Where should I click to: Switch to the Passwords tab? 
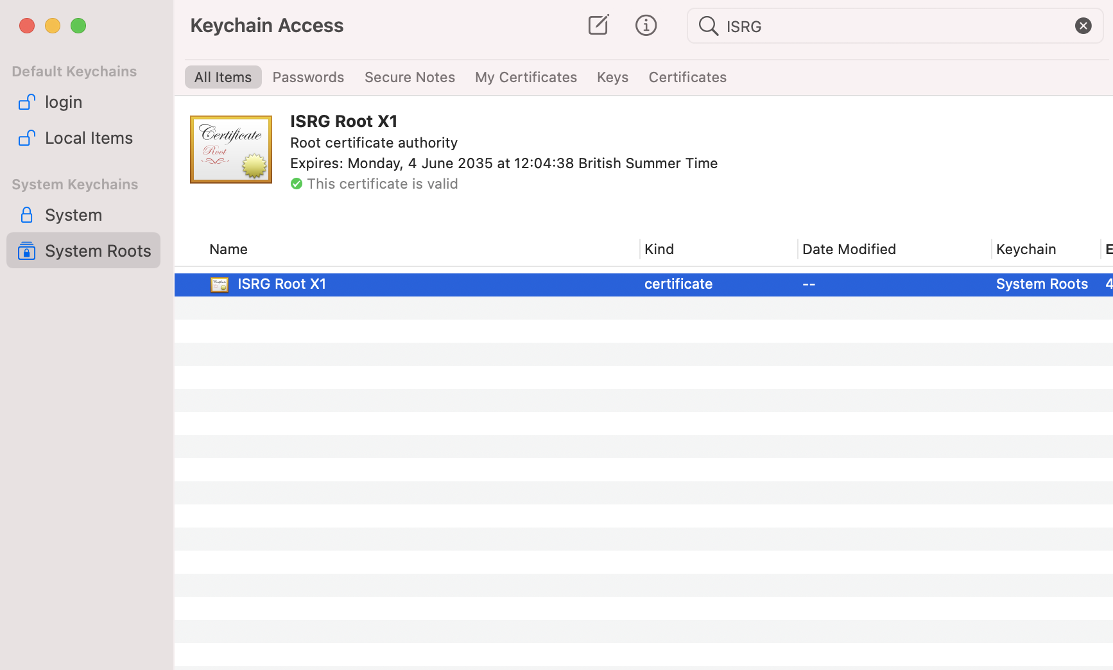pos(308,77)
